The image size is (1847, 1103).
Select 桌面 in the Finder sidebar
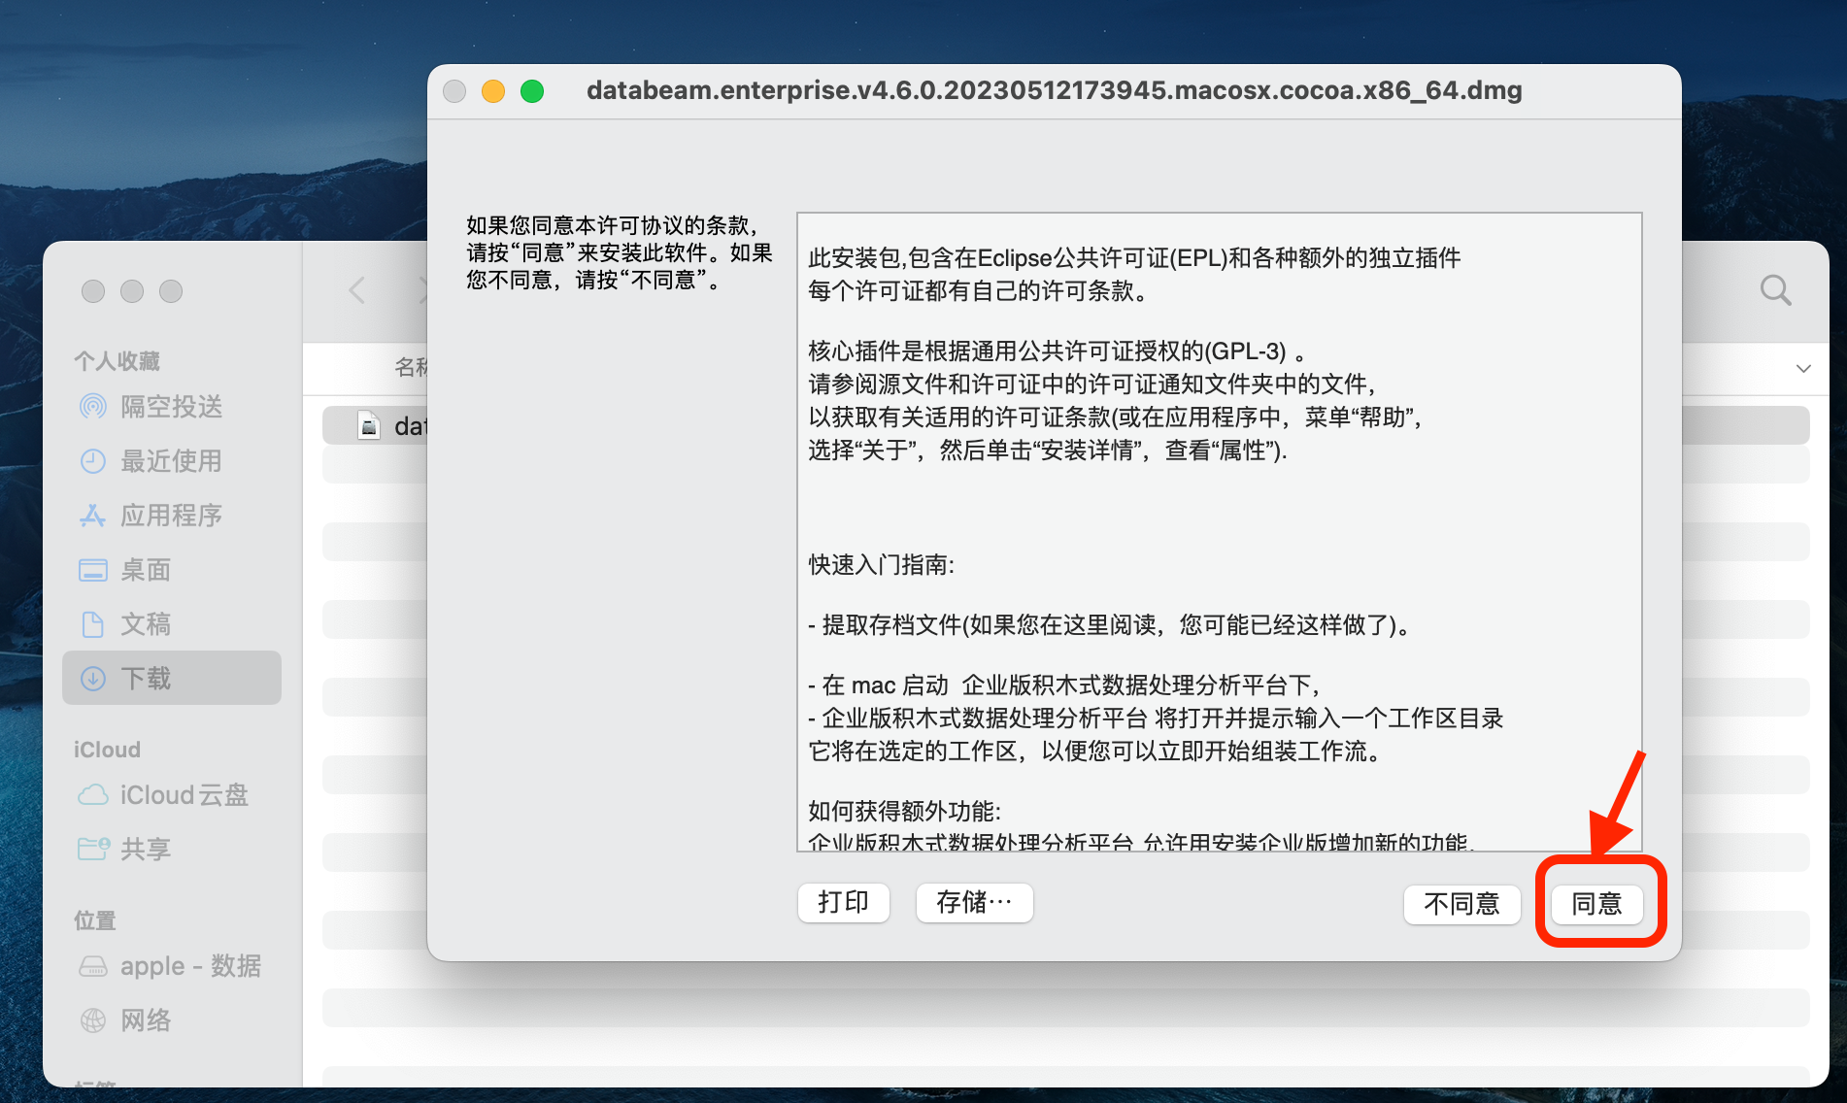coord(146,570)
